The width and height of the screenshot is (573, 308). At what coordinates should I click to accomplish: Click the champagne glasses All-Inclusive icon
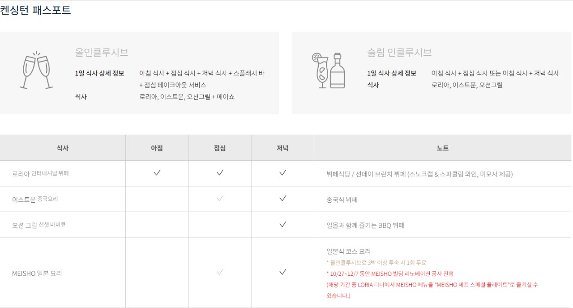(36, 71)
